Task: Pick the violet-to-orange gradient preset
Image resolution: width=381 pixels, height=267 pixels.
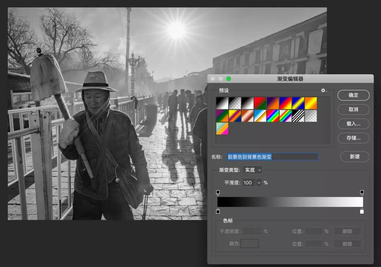Action: pos(273,103)
